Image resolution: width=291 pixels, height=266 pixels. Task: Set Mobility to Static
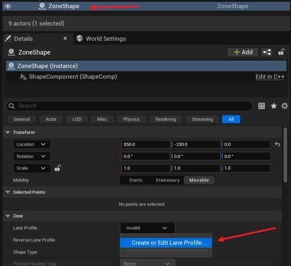[136, 180]
